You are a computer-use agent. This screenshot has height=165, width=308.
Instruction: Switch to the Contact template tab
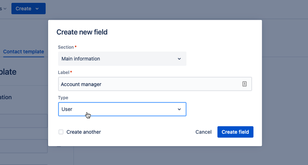point(23,52)
